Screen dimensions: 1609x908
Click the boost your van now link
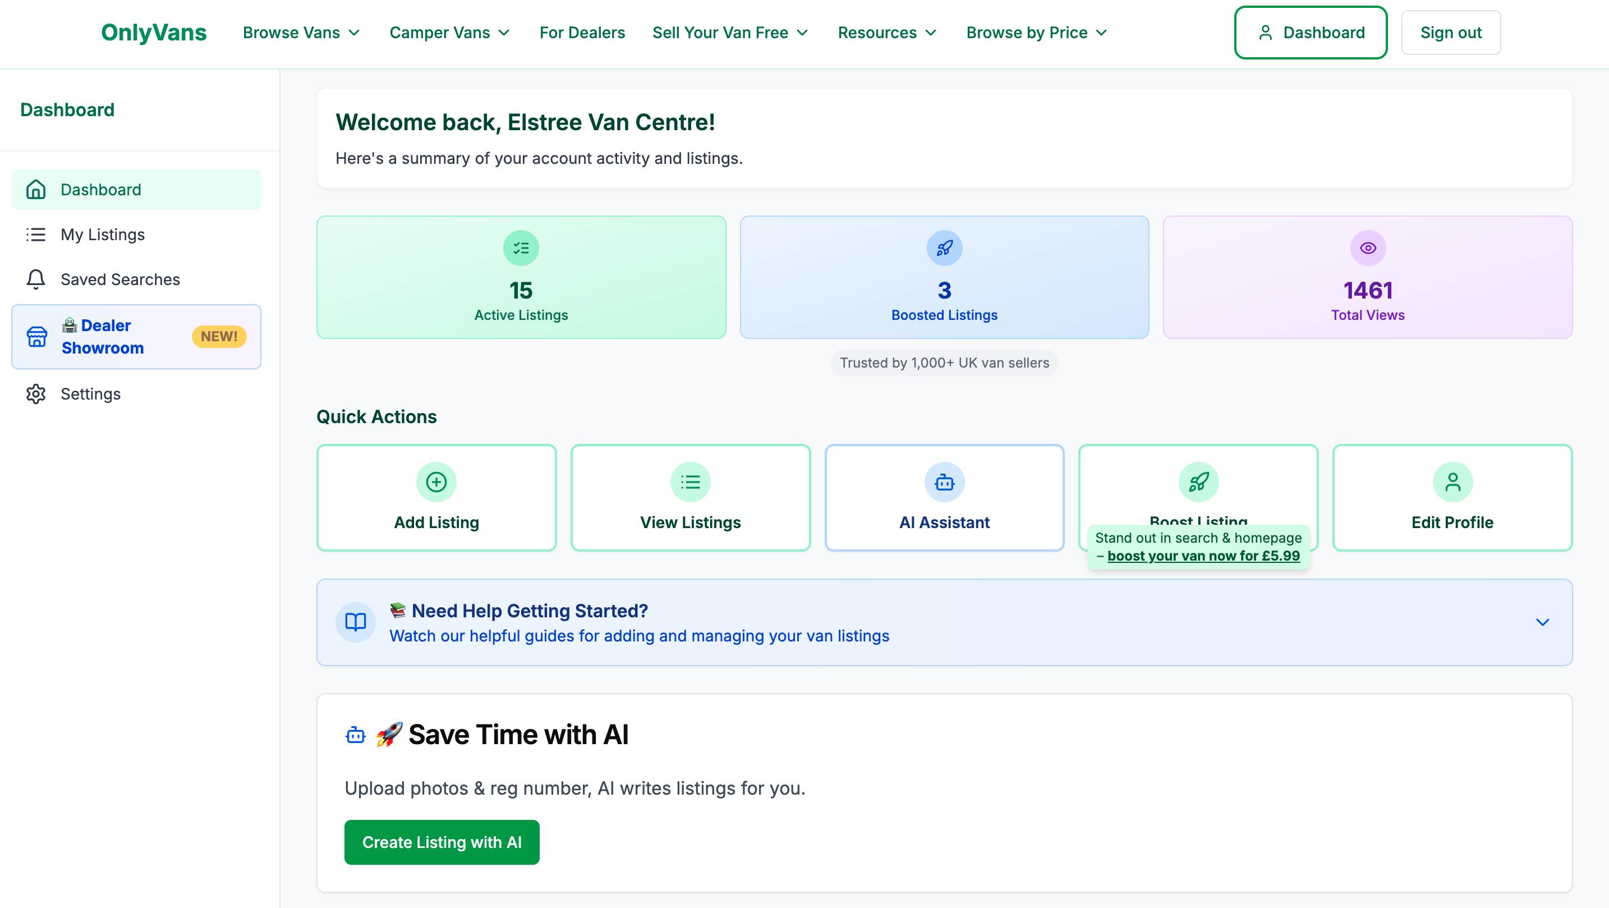[x=1203, y=556]
